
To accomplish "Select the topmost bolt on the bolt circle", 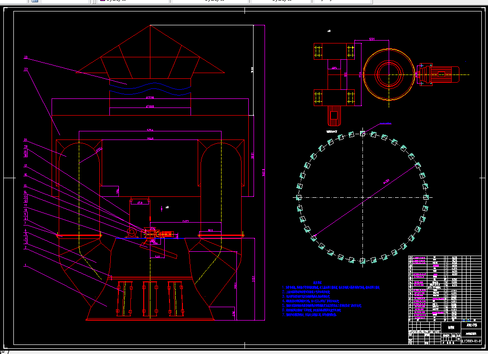I will tap(362, 134).
